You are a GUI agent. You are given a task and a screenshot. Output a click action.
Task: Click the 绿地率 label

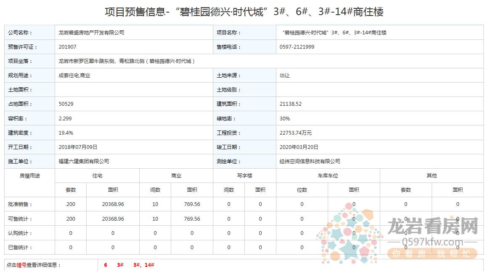point(226,119)
